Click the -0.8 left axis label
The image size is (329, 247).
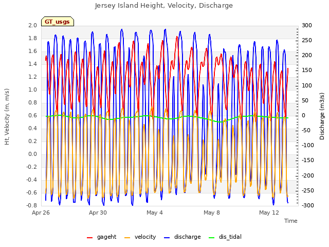pos(31,205)
